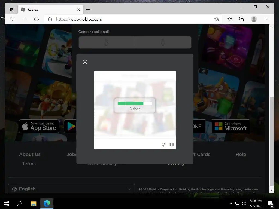
Task: Click Download on the App Store badge
Action: pos(39,126)
